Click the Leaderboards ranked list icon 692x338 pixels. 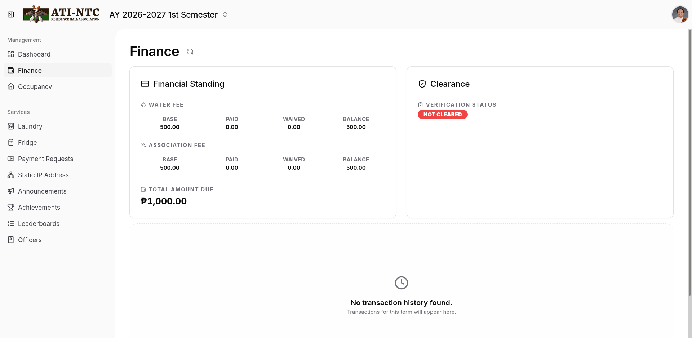(11, 223)
